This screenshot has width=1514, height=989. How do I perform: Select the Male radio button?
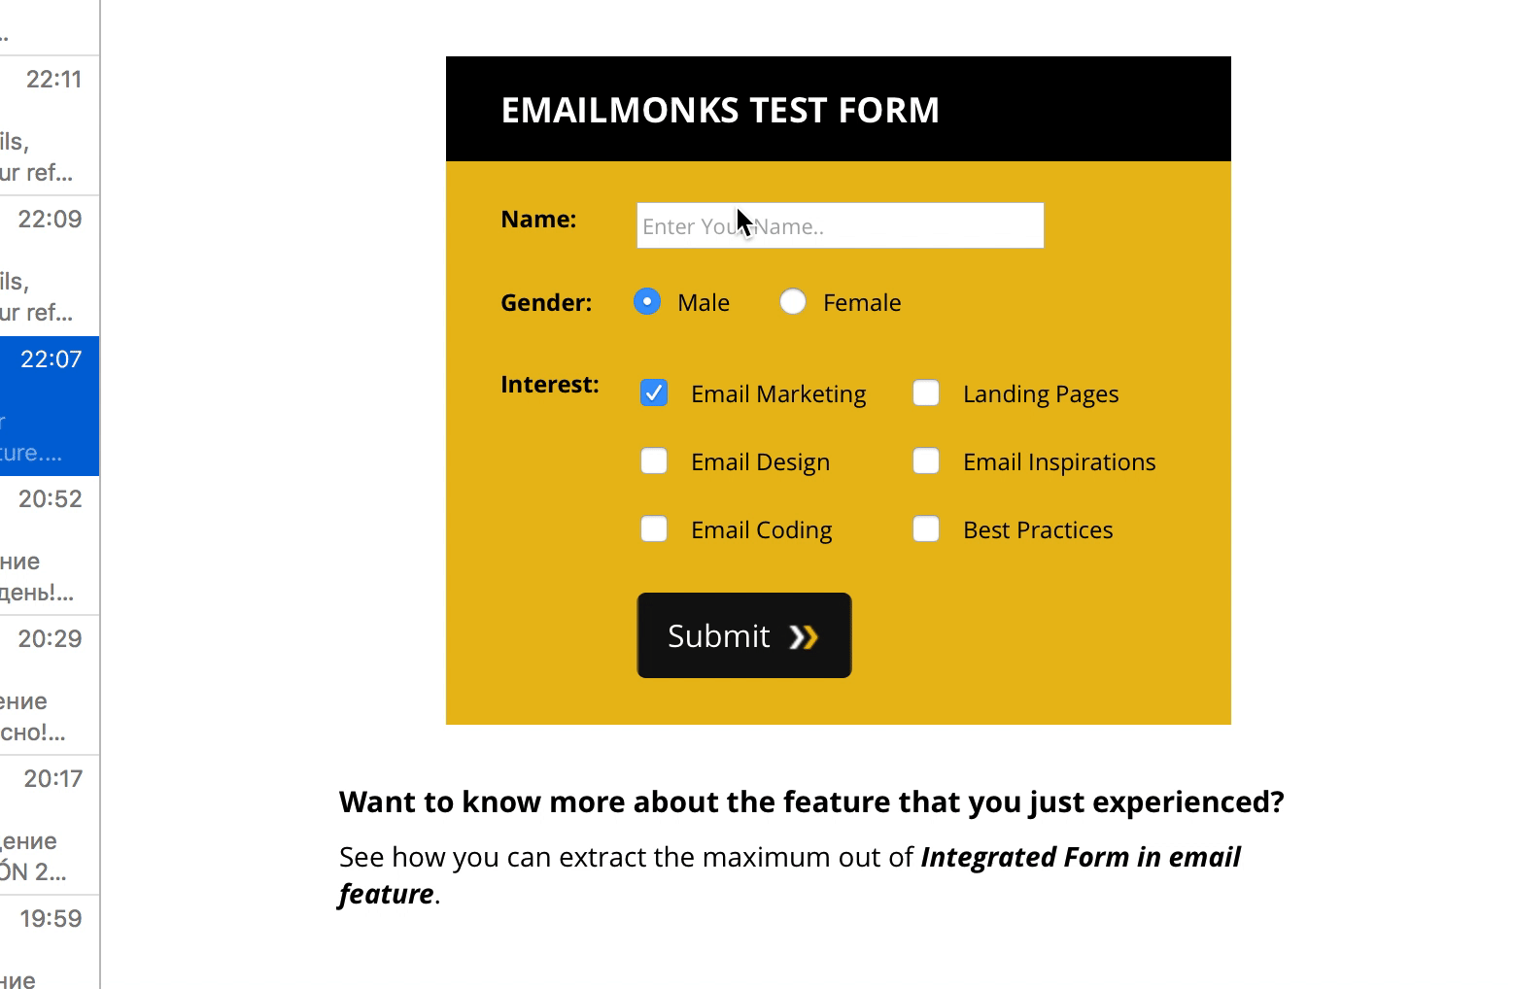pos(647,302)
